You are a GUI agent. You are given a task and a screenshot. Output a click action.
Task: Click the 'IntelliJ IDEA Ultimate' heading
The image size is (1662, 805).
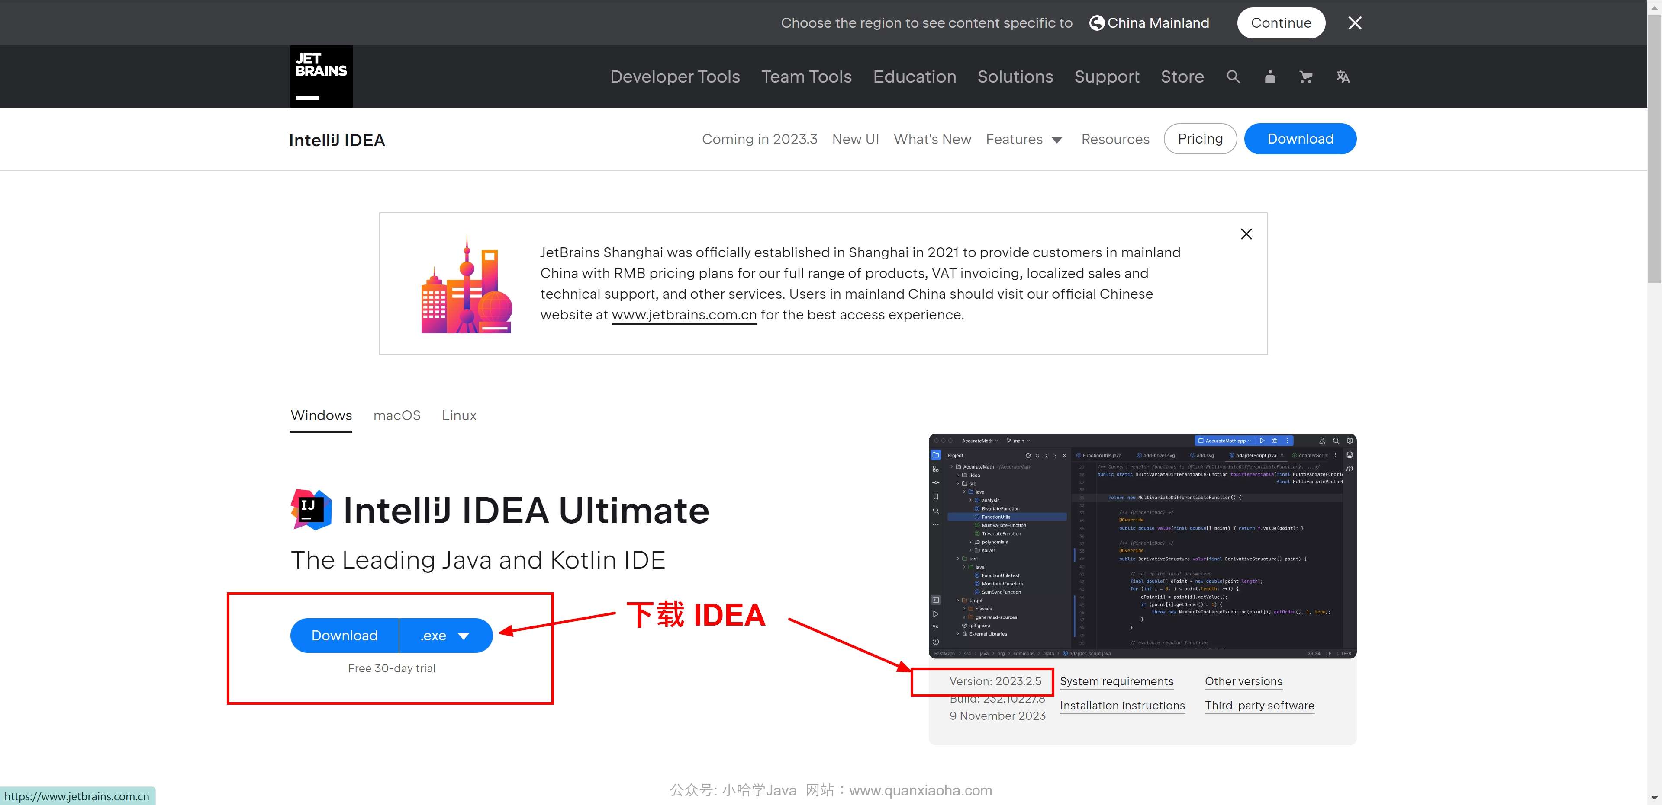[x=526, y=511]
